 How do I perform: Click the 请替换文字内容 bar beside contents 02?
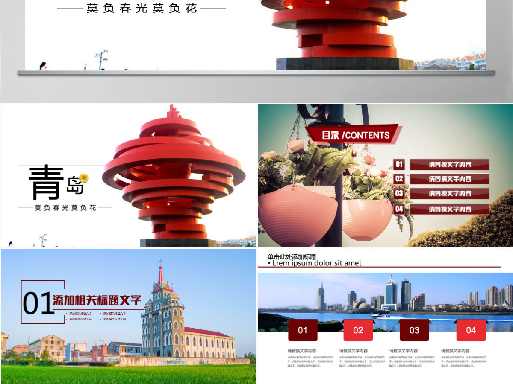click(450, 179)
